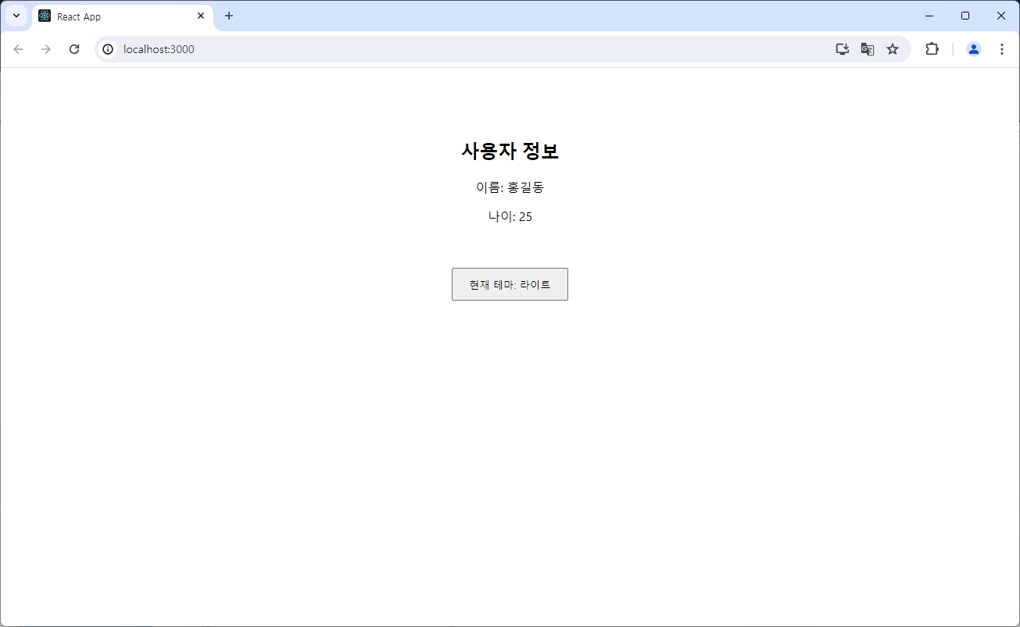Click the text 이름: 홍길동
Image resolution: width=1020 pixels, height=627 pixels.
[510, 187]
